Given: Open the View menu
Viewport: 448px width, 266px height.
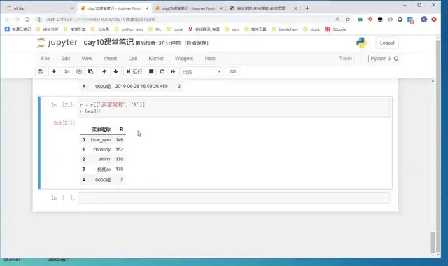Looking at the screenshot, I should point(87,59).
